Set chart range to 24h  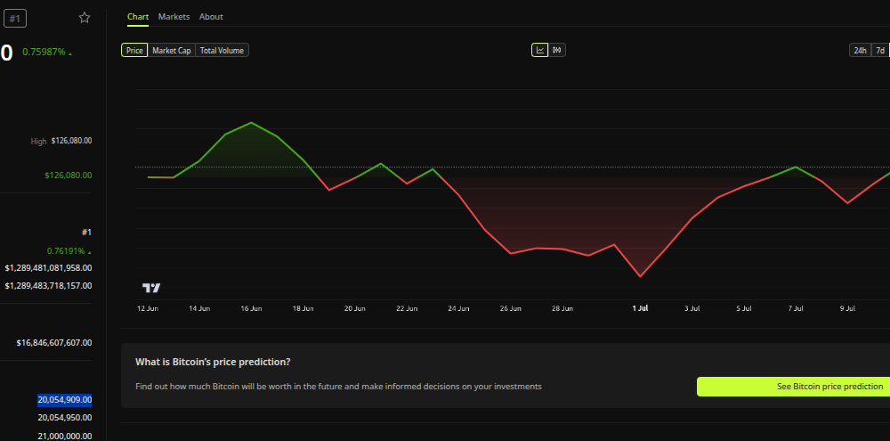pos(860,50)
